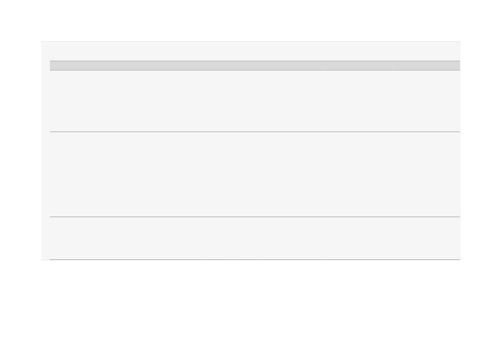Select the third column cell of the first body row

(x=290, y=101)
